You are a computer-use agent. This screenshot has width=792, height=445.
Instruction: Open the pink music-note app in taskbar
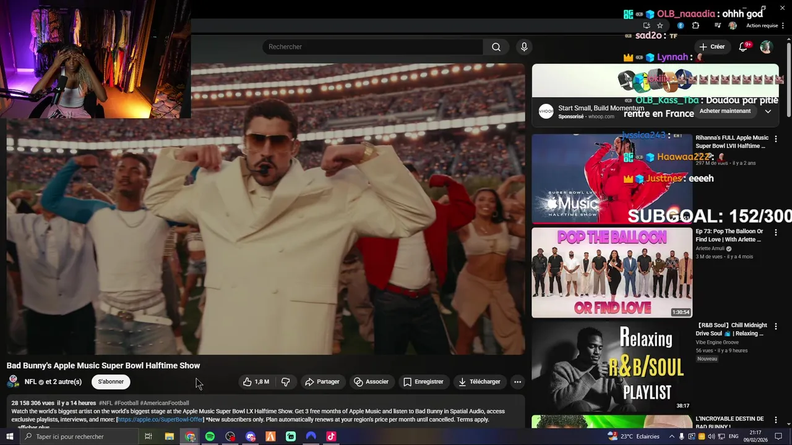click(331, 436)
